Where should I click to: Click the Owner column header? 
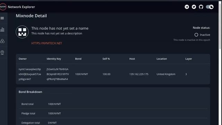click(x=23, y=59)
